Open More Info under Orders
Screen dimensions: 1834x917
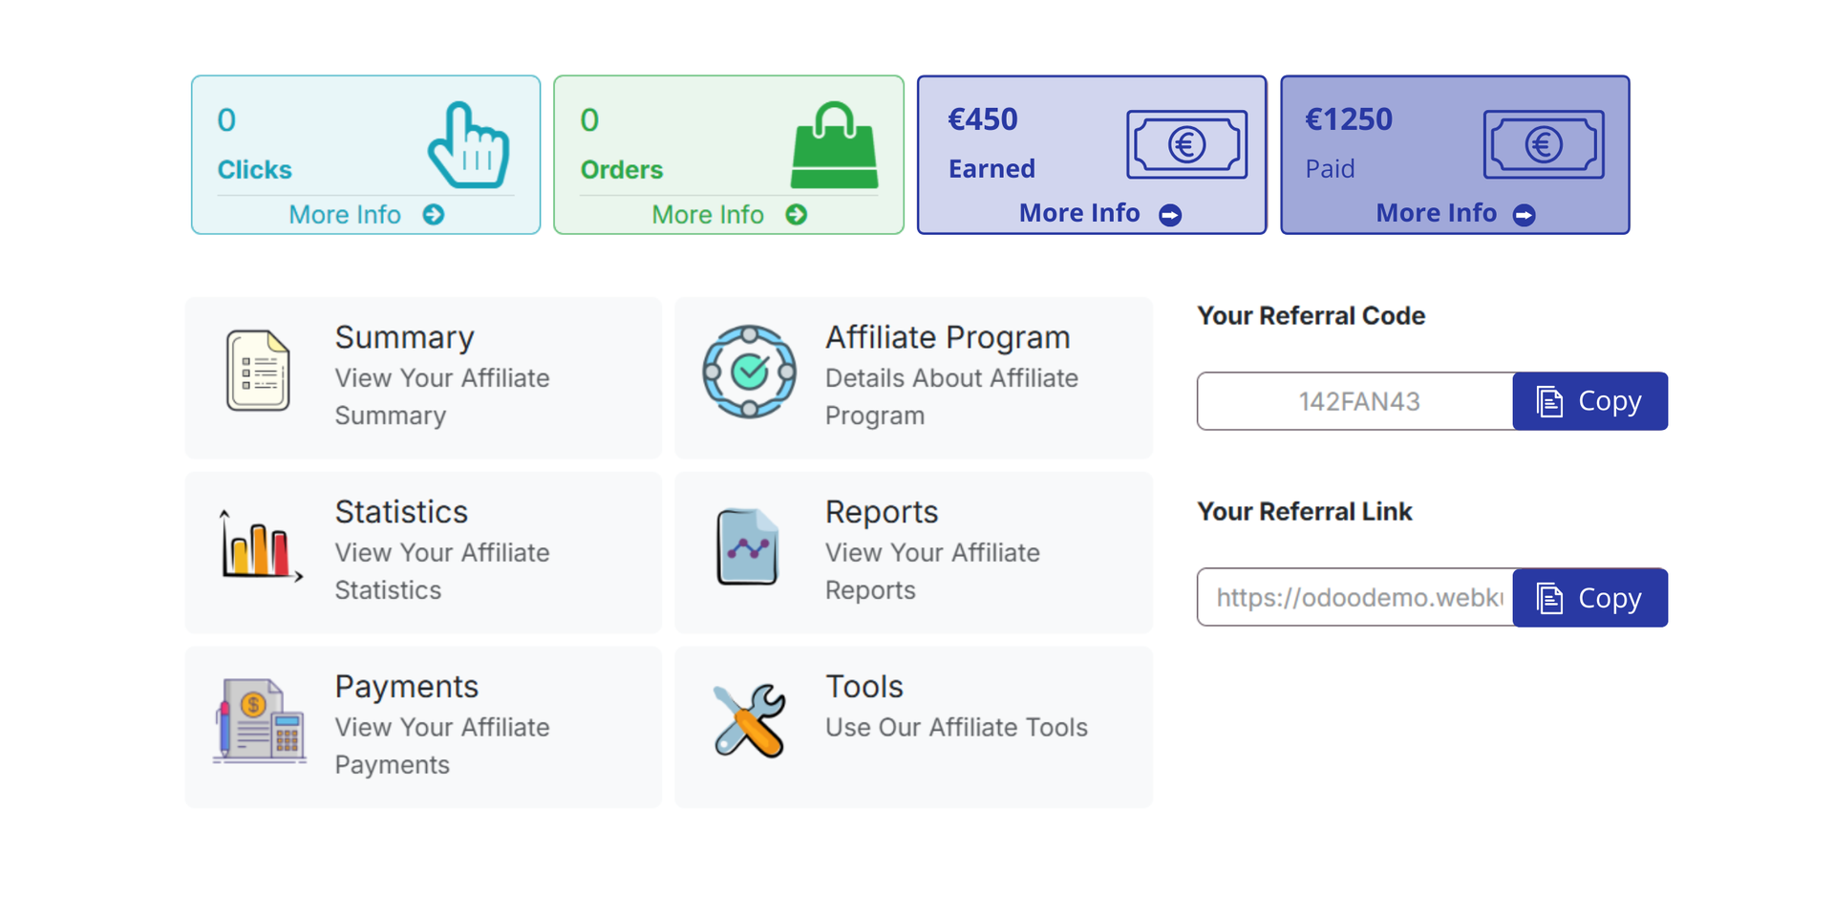tap(729, 215)
